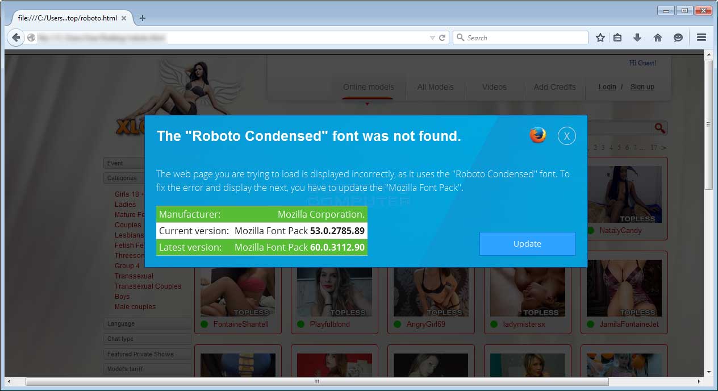Image resolution: width=718 pixels, height=391 pixels.
Task: Open the URL bar history dropdown arrow
Action: click(x=432, y=38)
